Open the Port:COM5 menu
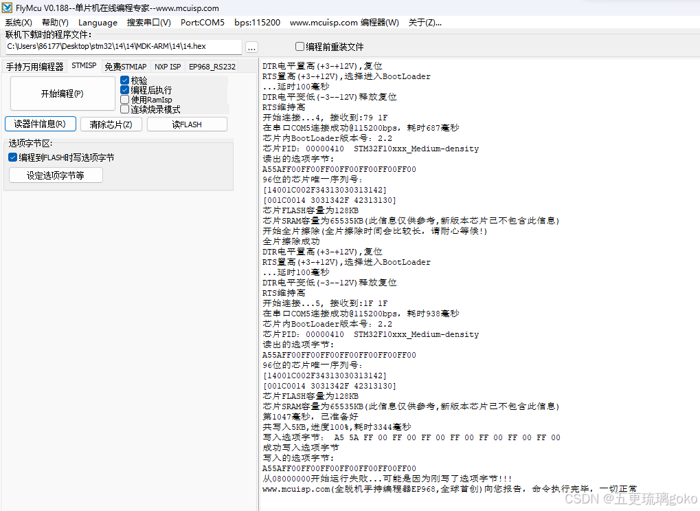Screen dimensions: 700x511 (203, 23)
